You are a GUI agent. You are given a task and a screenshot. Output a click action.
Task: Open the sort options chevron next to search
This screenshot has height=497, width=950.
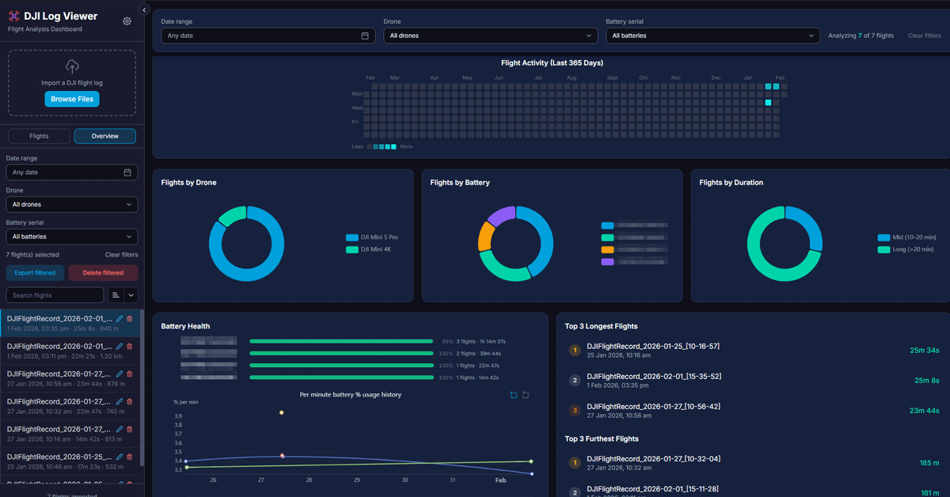click(x=131, y=295)
